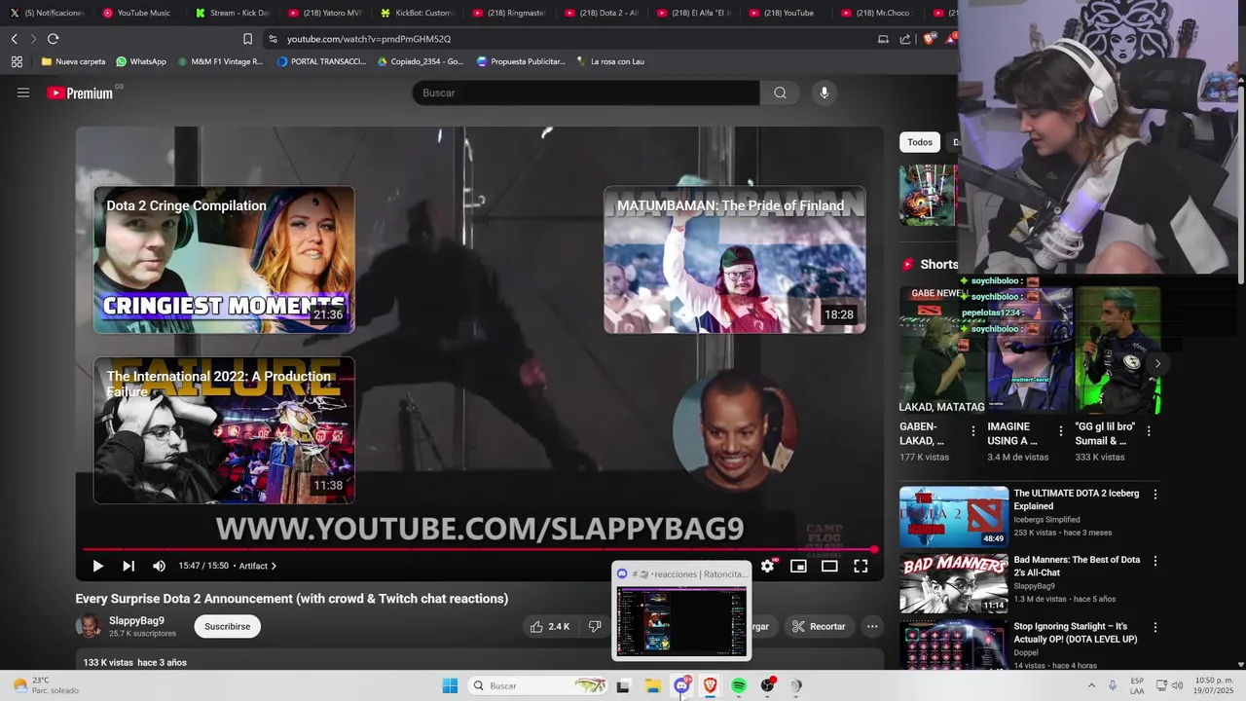Reload the page
1246x701 pixels.
click(53, 39)
